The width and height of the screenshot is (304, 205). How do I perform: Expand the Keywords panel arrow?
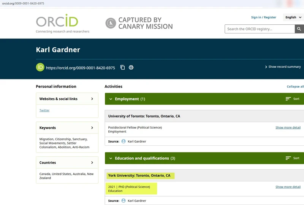coord(92,128)
